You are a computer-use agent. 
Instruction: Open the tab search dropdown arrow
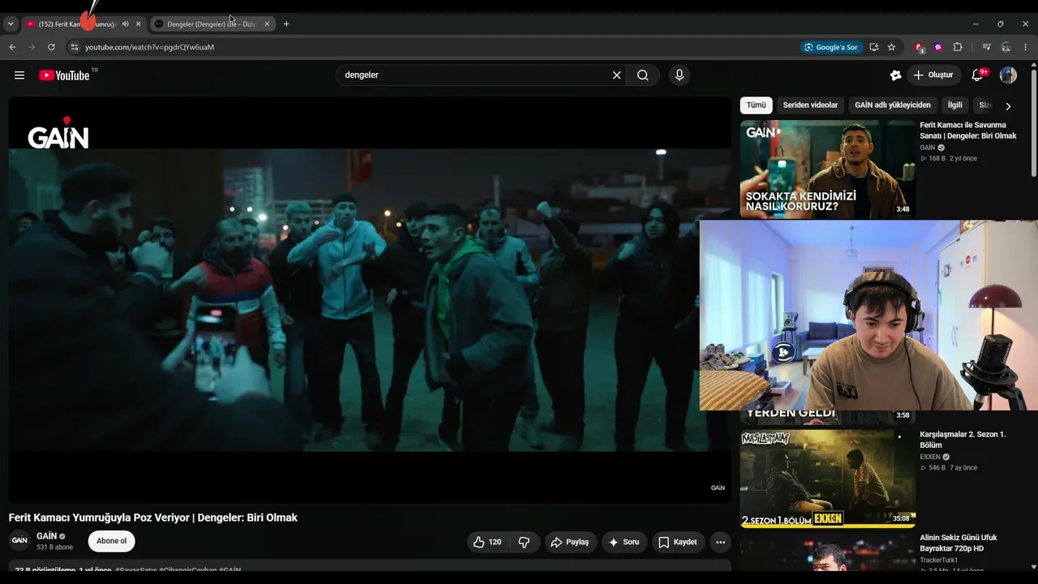click(11, 24)
